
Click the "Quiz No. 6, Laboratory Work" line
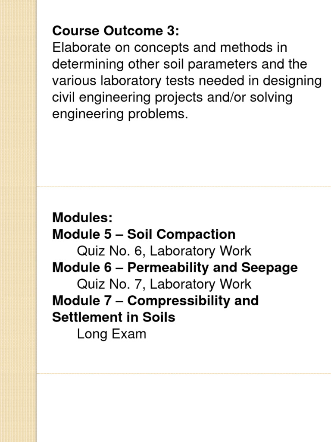[x=164, y=251]
